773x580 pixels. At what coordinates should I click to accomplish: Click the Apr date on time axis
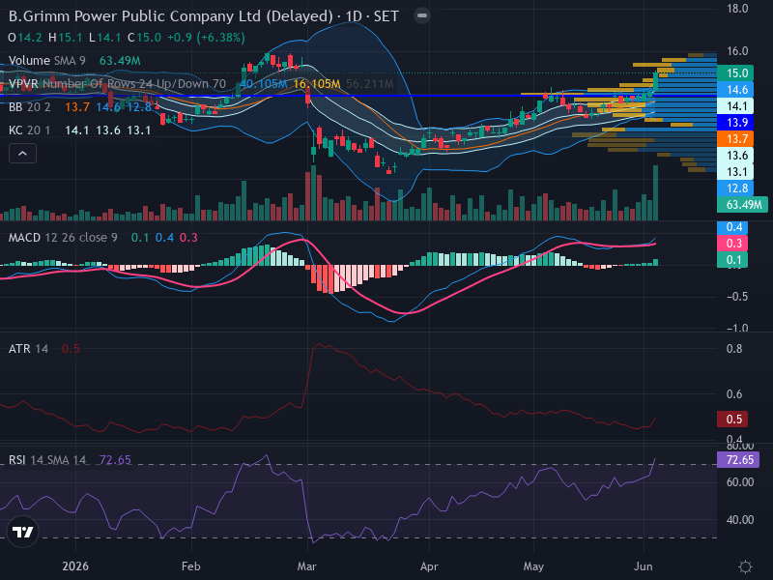[429, 566]
